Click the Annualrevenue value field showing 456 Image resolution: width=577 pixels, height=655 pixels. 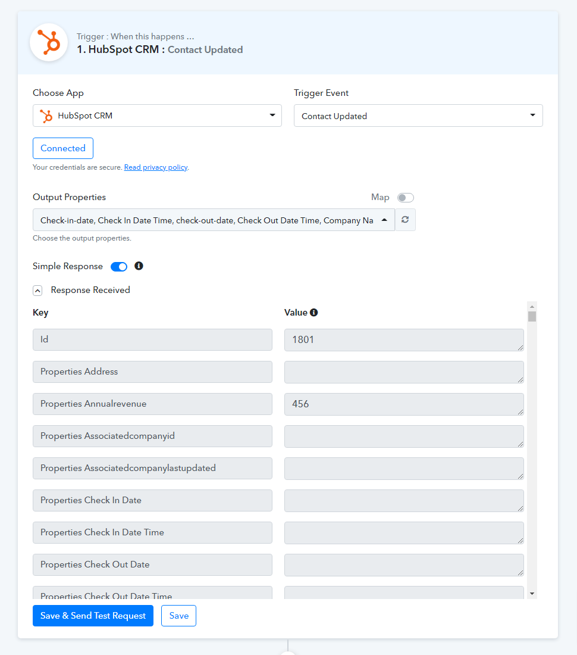[x=404, y=404]
